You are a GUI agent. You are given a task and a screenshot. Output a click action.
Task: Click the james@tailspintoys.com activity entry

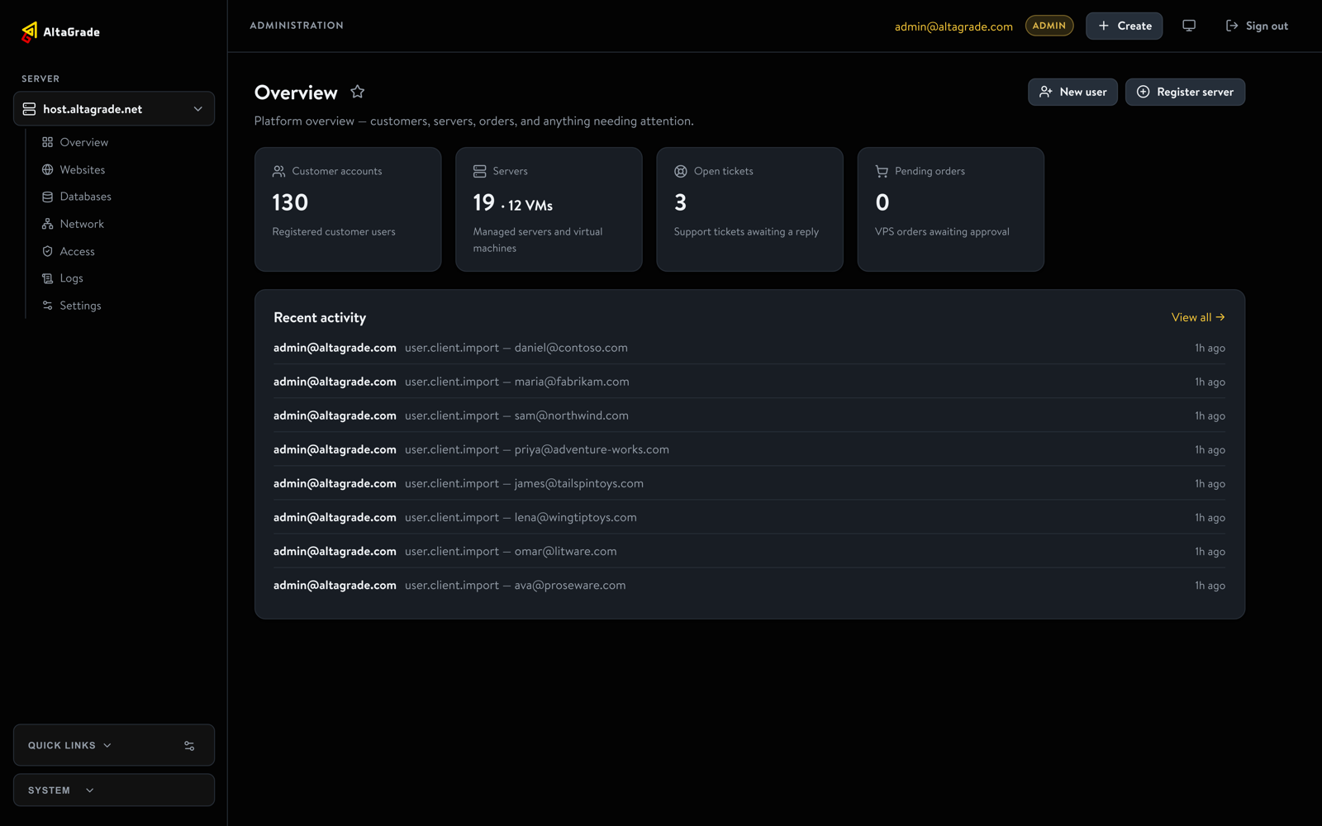point(749,483)
